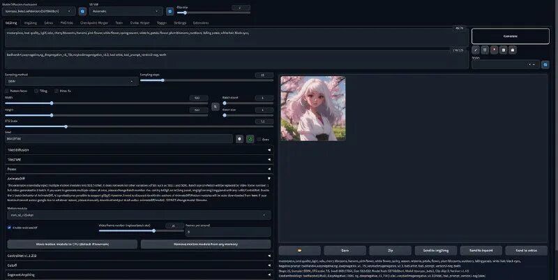Click Remove motion module from any memory

click(x=206, y=244)
